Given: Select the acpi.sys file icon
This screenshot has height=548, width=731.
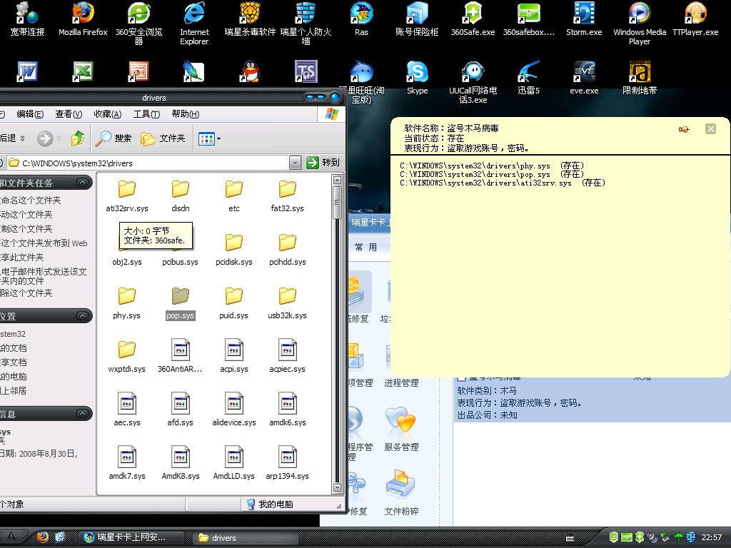Looking at the screenshot, I should (234, 350).
